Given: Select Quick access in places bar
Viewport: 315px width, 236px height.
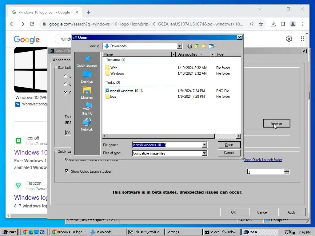Looking at the screenshot, I should [87, 61].
